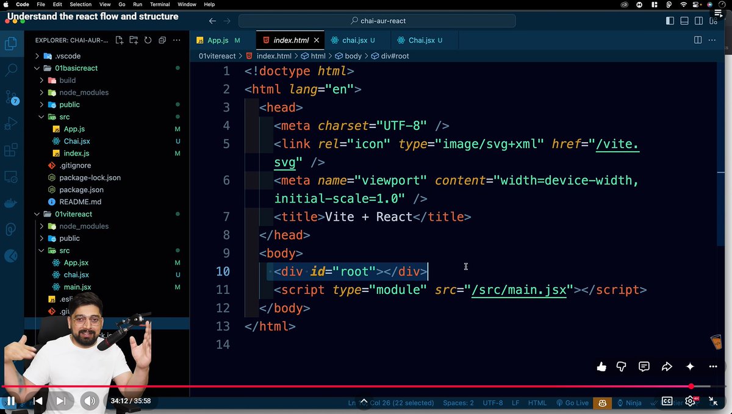Switch to the chai.jsx tab
This screenshot has height=414, width=732.
[354, 40]
